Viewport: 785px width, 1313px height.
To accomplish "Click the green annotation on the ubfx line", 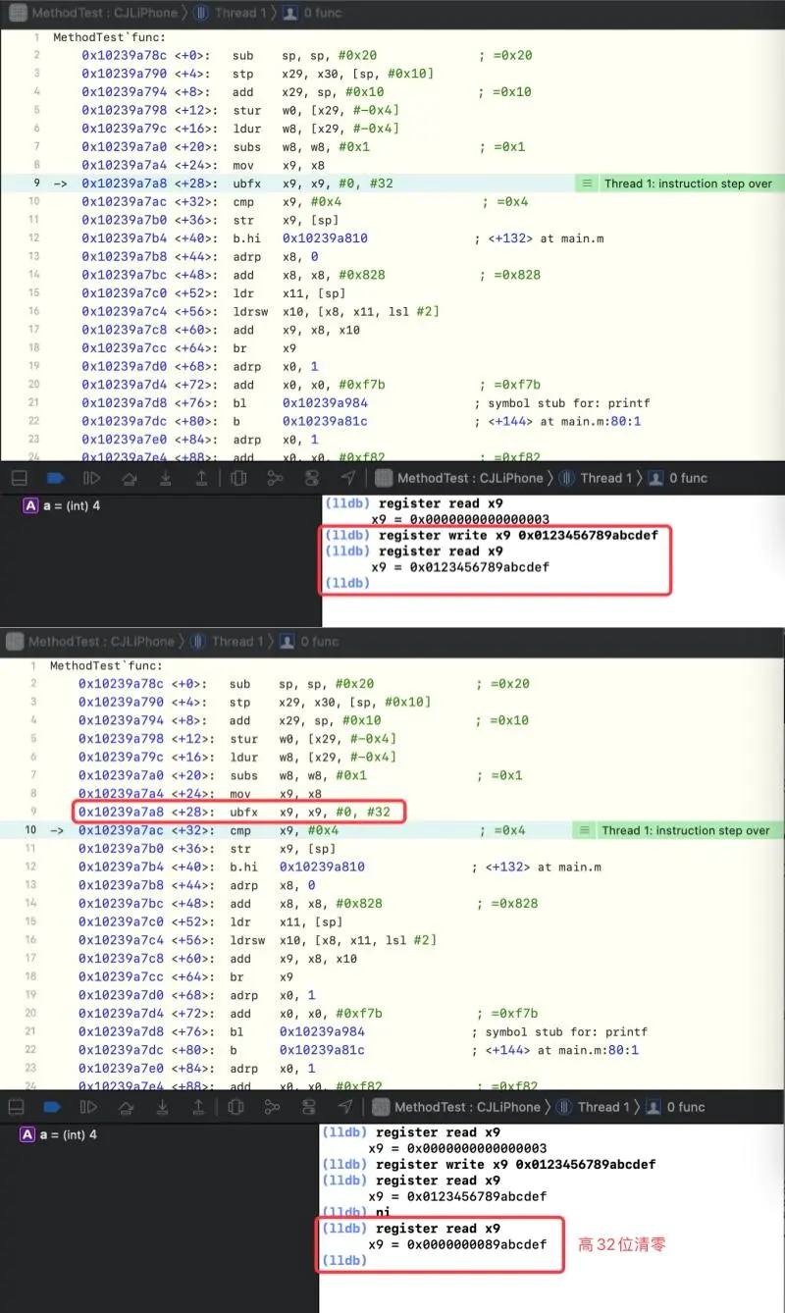I will tap(678, 184).
